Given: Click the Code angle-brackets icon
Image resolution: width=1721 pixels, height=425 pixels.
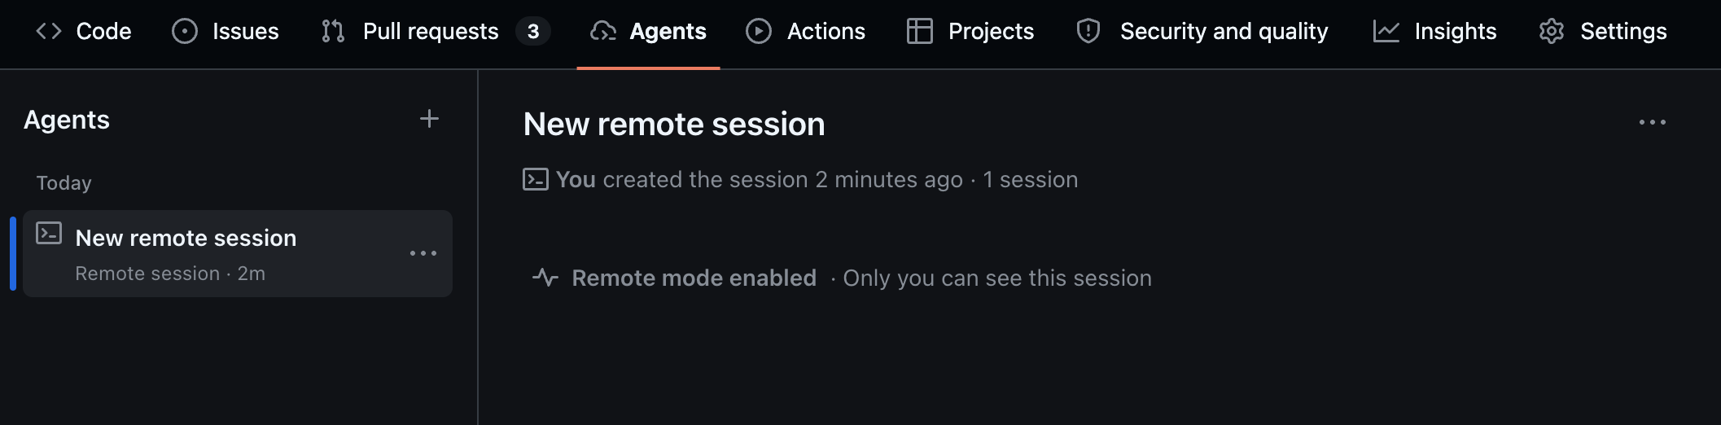Looking at the screenshot, I should 49,31.
